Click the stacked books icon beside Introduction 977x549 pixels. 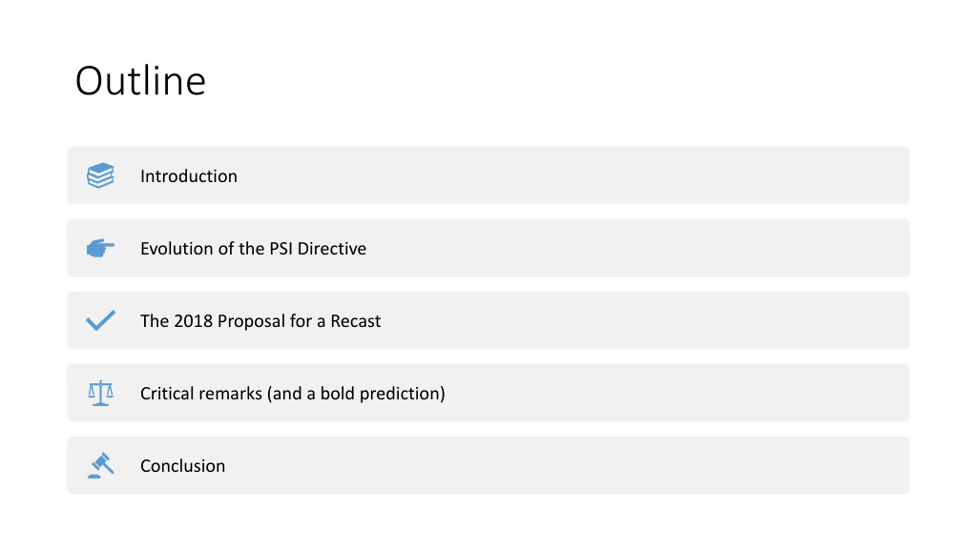(x=100, y=175)
